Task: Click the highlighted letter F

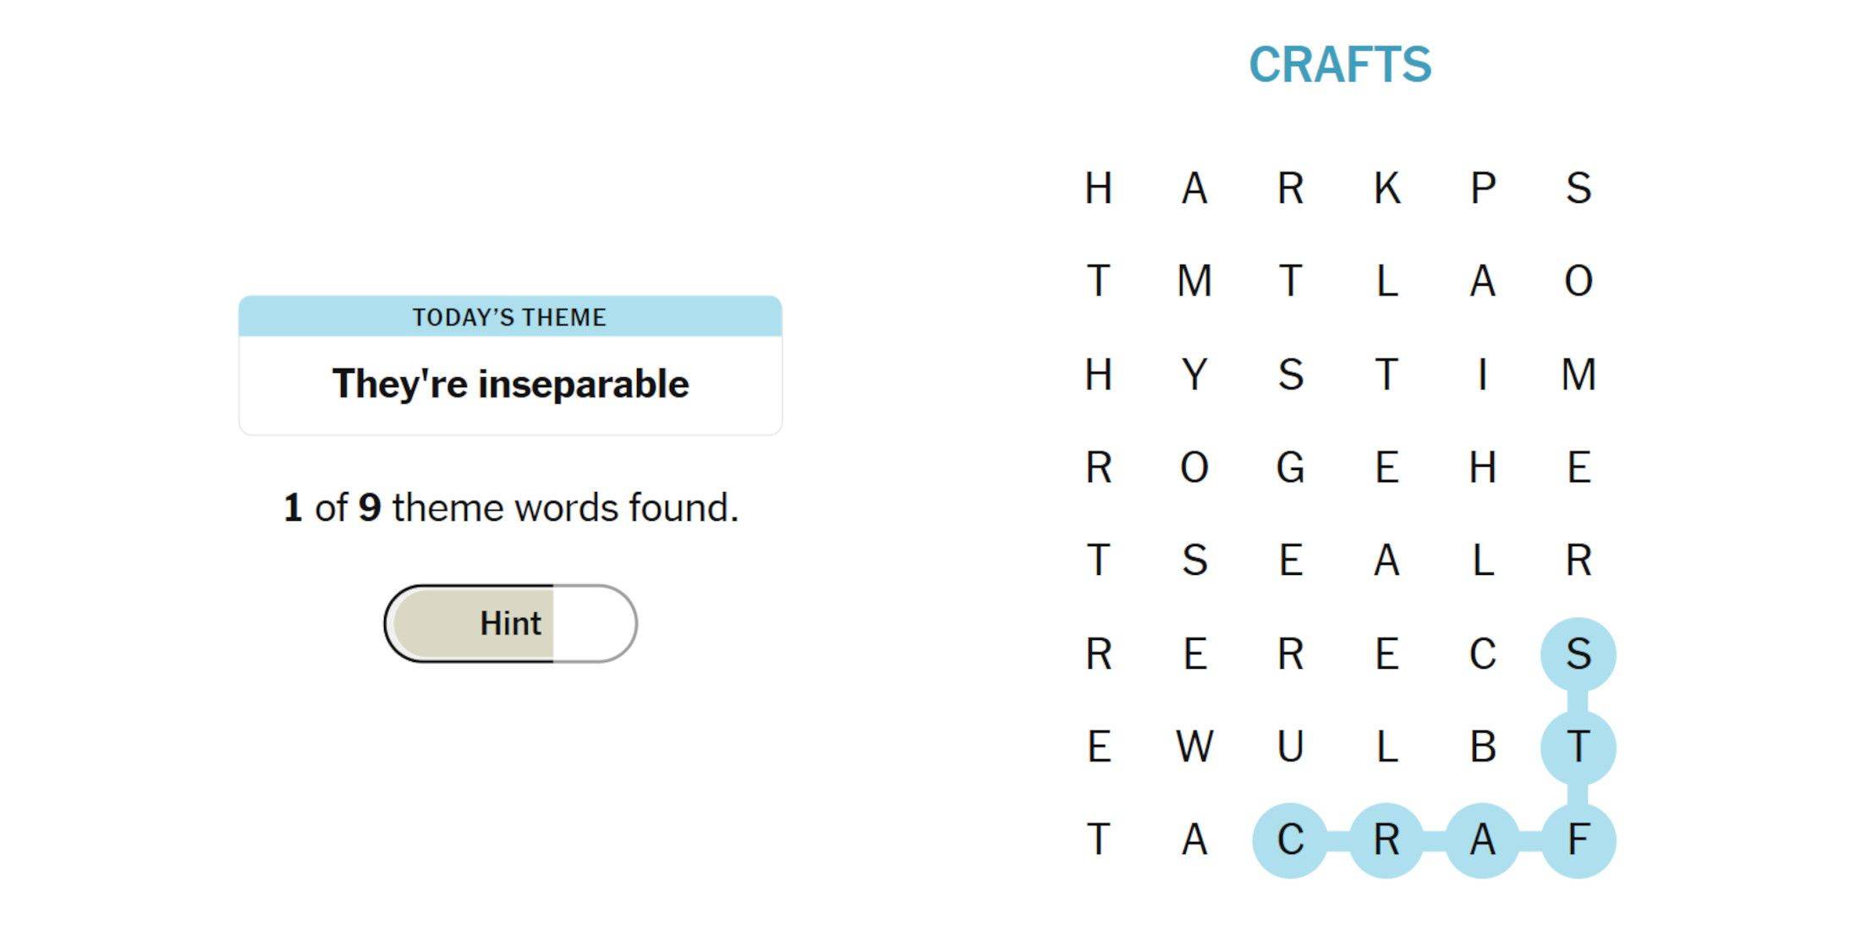Action: 1578,840
